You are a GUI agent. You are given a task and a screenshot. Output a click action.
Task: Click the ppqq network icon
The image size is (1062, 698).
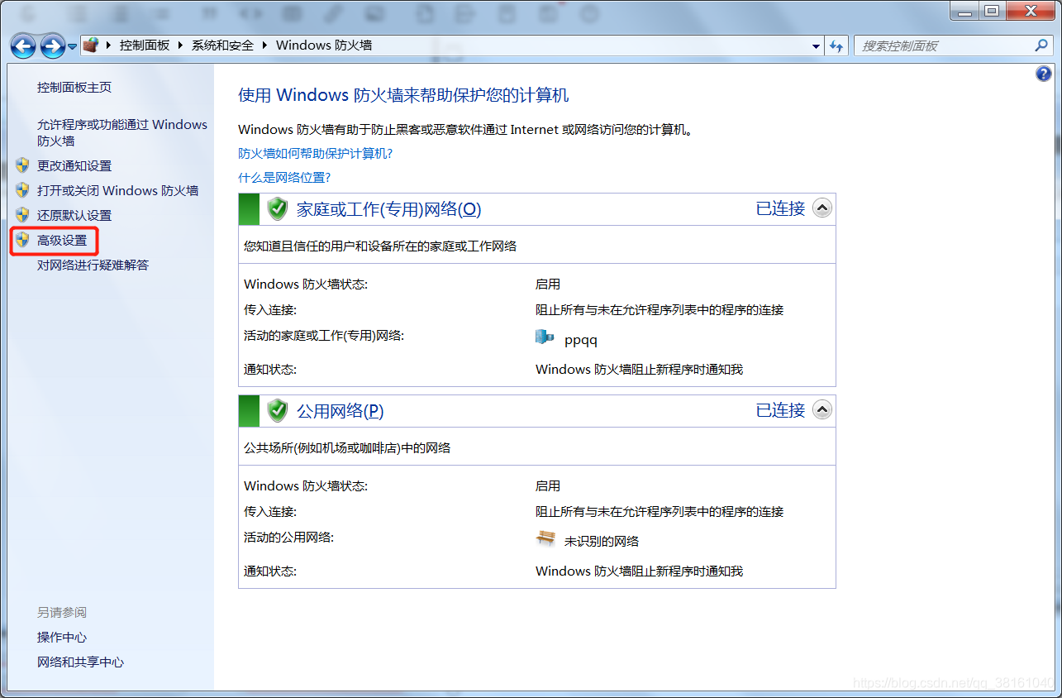point(544,336)
